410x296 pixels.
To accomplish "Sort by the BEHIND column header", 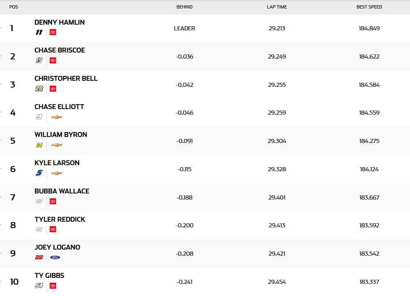I will pos(185,7).
